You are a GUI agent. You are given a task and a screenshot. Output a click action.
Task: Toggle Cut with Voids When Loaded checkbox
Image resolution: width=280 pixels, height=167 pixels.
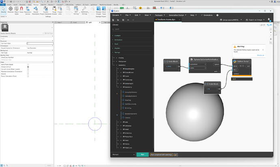tap(28, 69)
